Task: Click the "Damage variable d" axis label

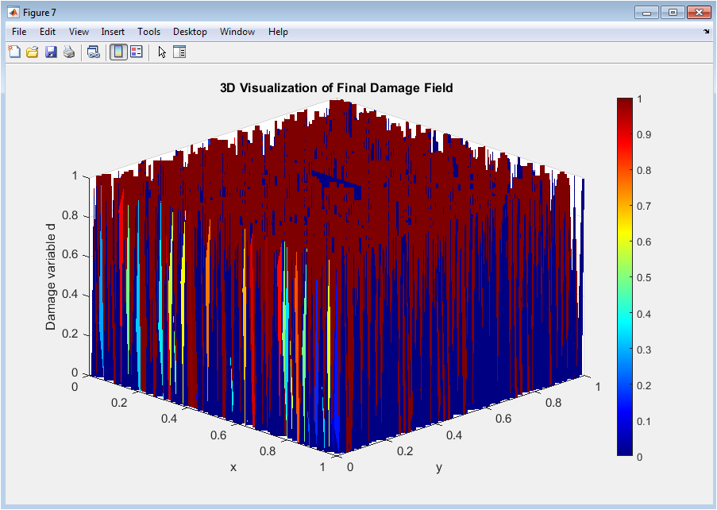Action: click(51, 276)
